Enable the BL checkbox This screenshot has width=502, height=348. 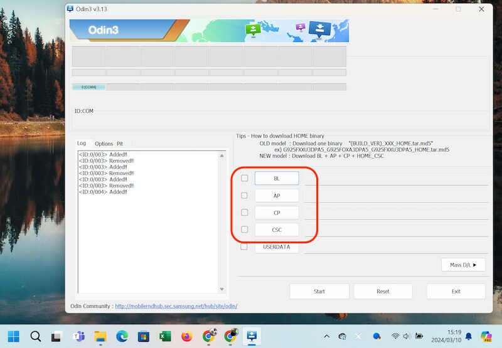[245, 179]
